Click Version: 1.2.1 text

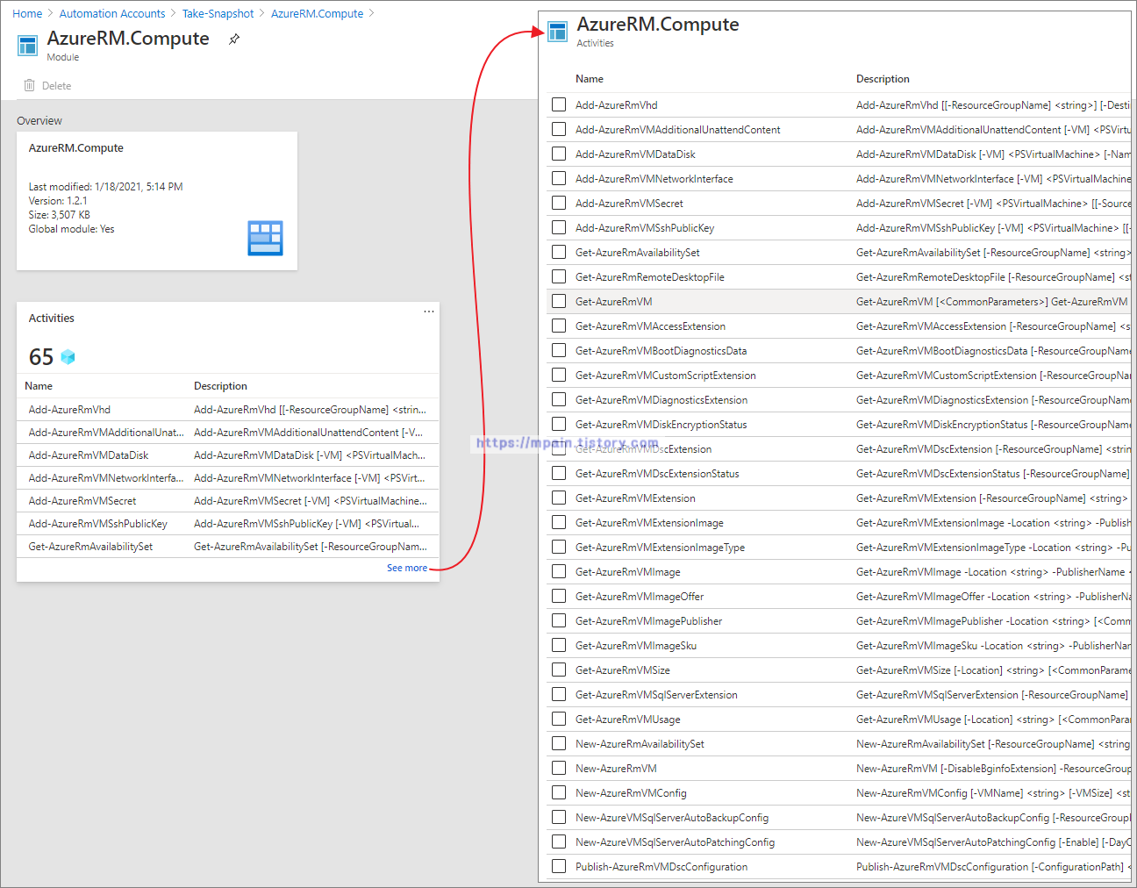tap(58, 201)
